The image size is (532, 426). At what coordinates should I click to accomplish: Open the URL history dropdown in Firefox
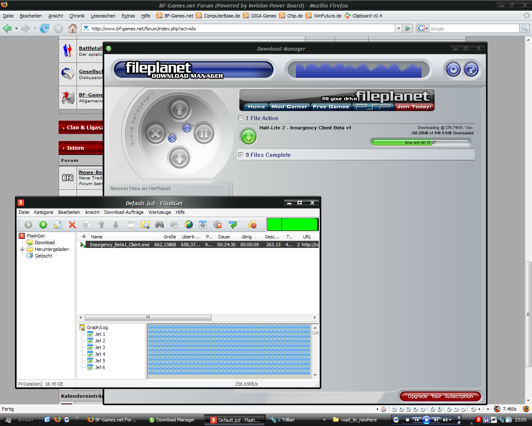coord(399,28)
